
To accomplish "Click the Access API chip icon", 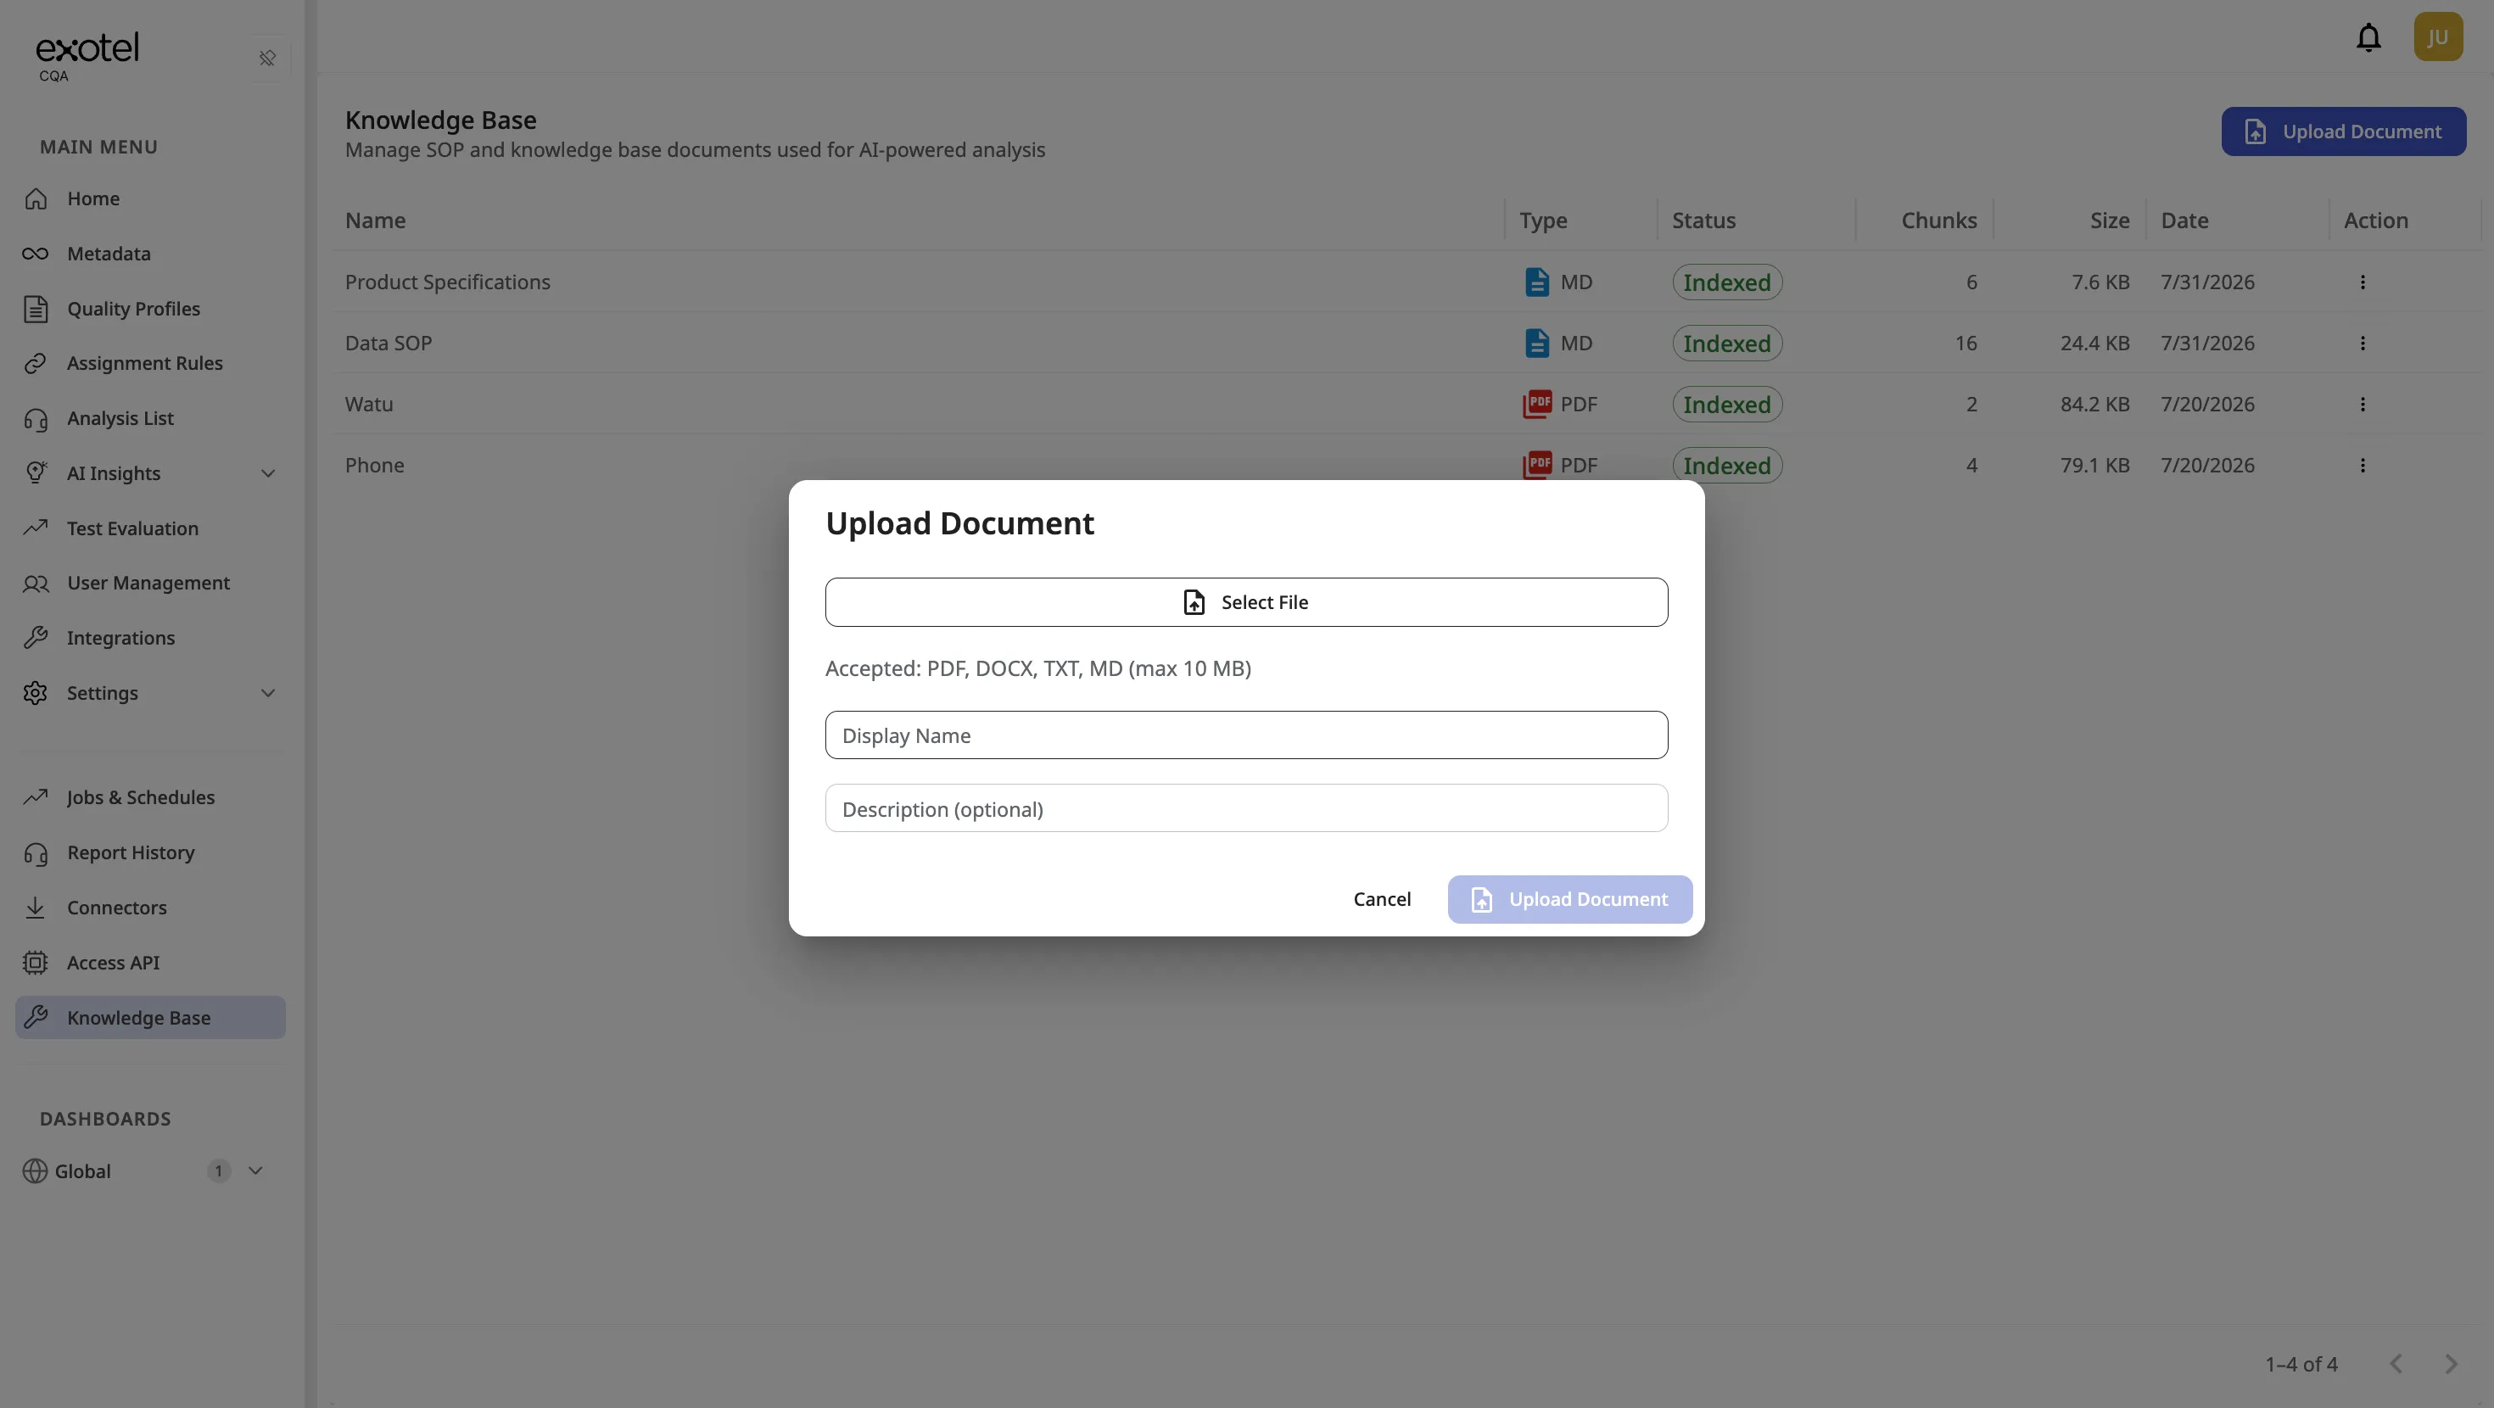I will (x=35, y=963).
